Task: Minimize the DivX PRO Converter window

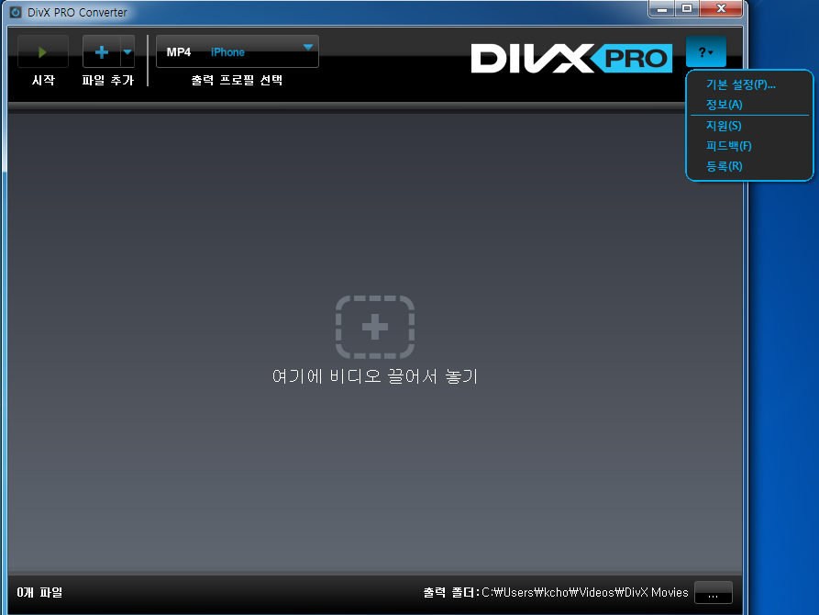Action: tap(662, 9)
